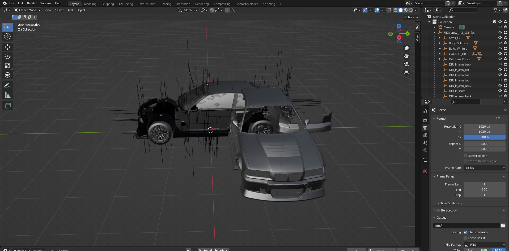Click the viewport zoom magnifier icon
Image resolution: width=509 pixels, height=251 pixels.
[406, 48]
